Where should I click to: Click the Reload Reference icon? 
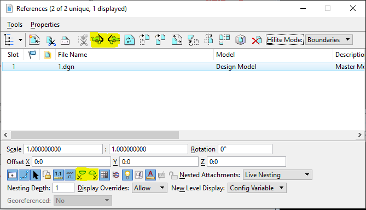(x=130, y=40)
